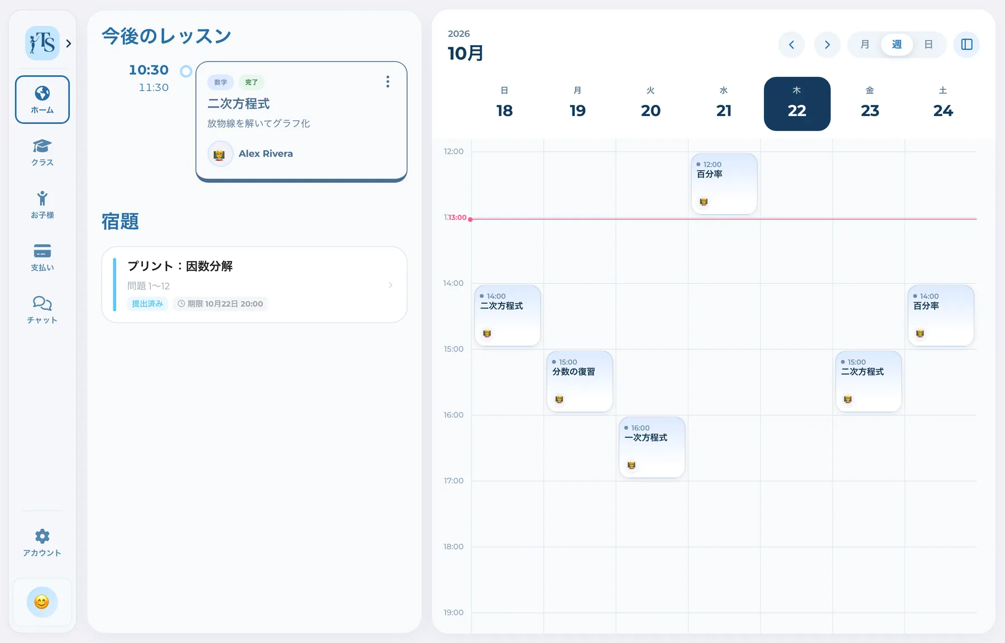1005x643 pixels.
Task: Open the 支払い payments section
Action: point(42,257)
